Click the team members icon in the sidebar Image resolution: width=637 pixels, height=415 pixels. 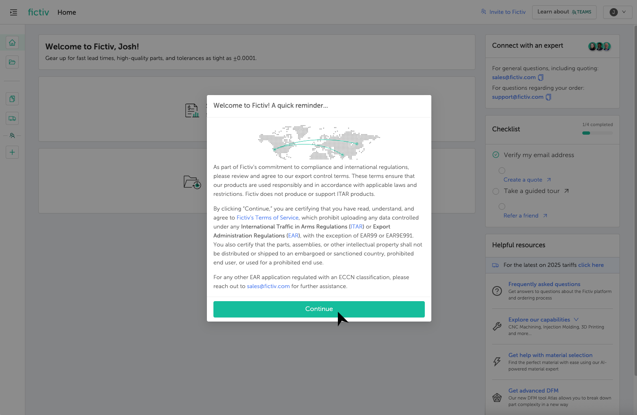tap(12, 135)
